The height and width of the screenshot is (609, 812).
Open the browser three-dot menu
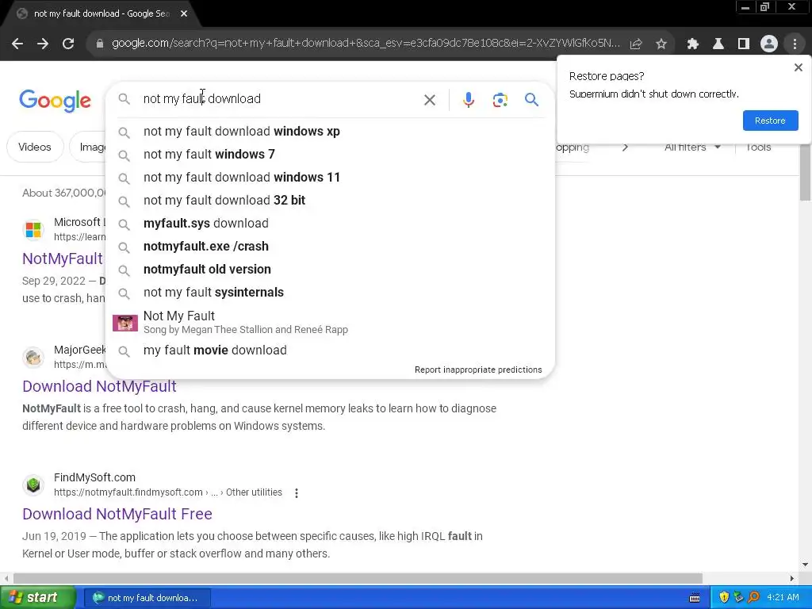click(x=795, y=44)
